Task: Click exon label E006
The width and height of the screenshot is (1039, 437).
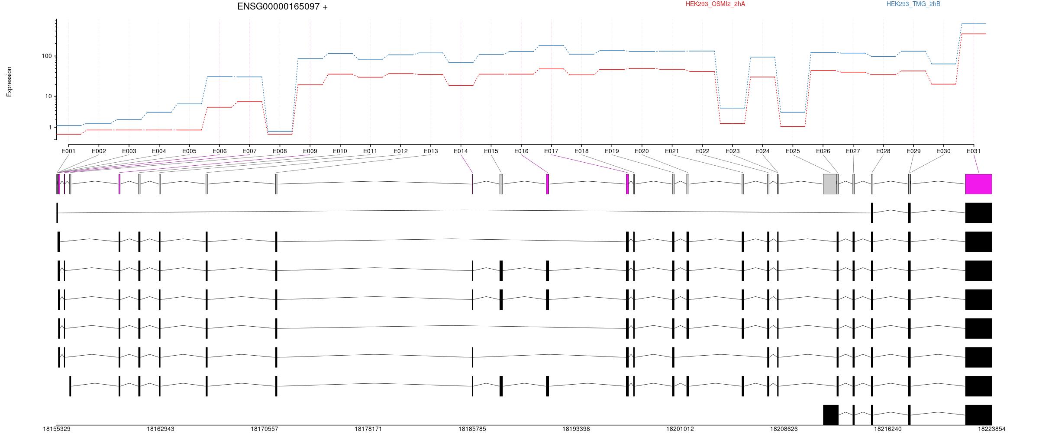Action: point(219,151)
